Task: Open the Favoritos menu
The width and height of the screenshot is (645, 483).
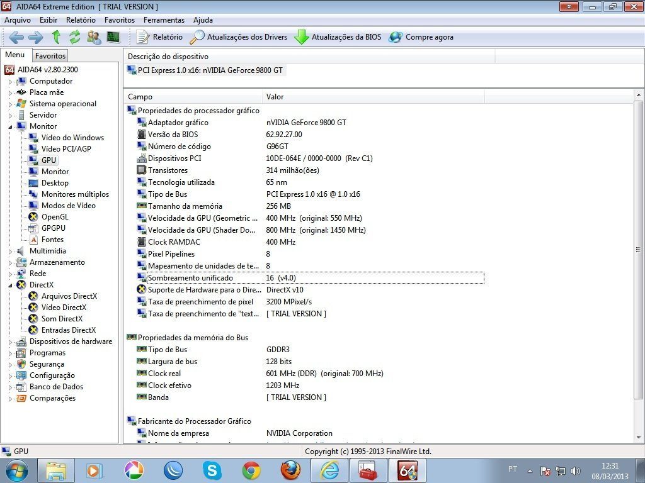Action: (119, 20)
